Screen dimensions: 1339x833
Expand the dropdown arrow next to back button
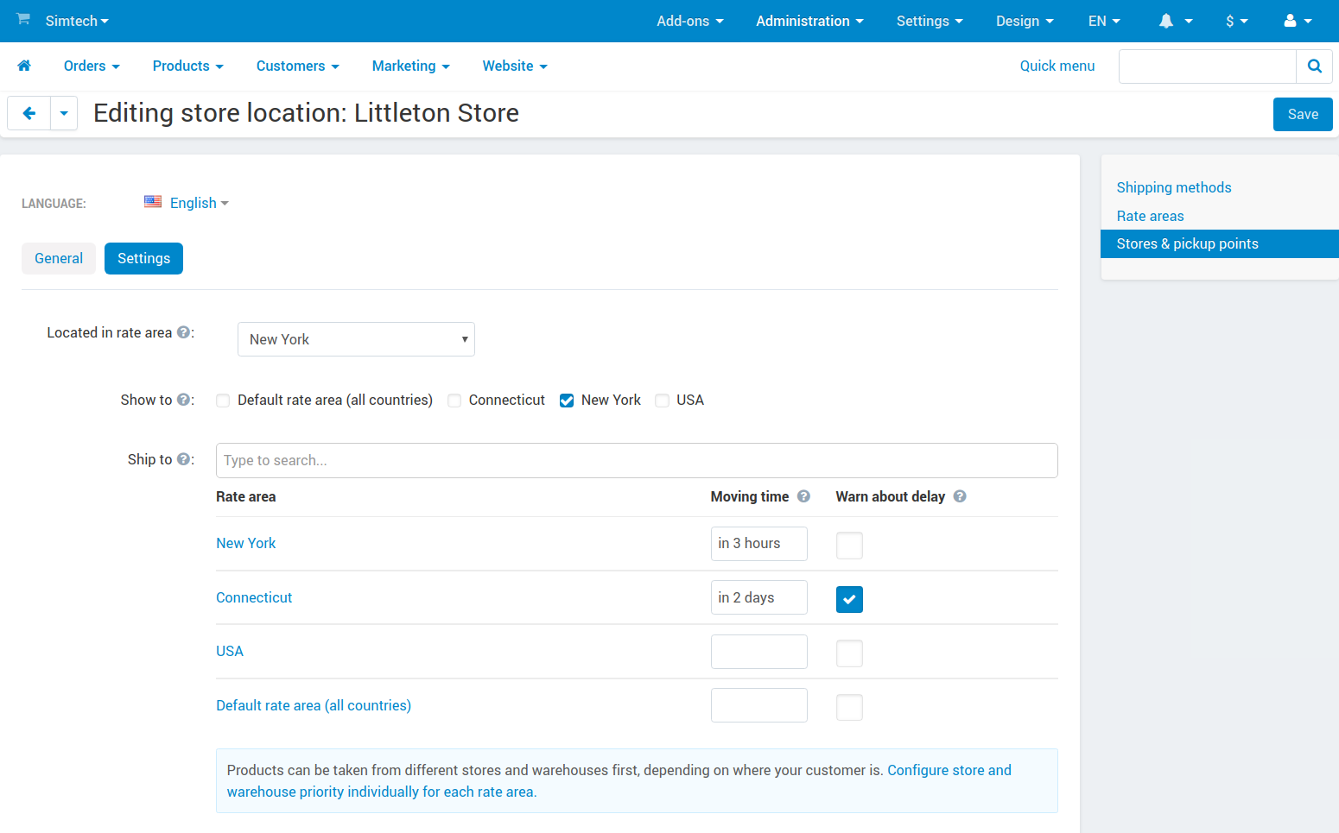point(64,113)
